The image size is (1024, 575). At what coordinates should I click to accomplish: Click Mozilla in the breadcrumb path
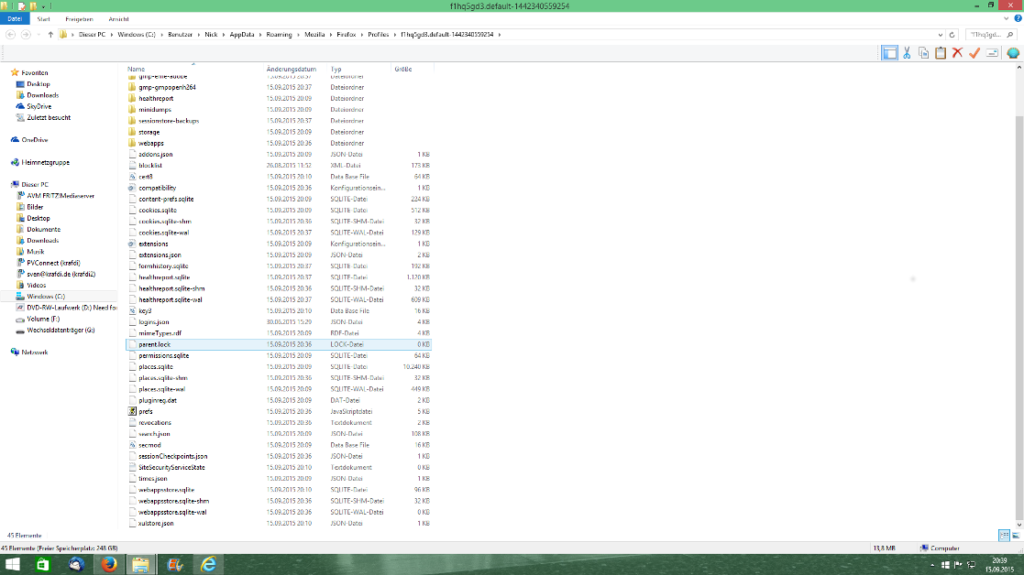click(314, 35)
